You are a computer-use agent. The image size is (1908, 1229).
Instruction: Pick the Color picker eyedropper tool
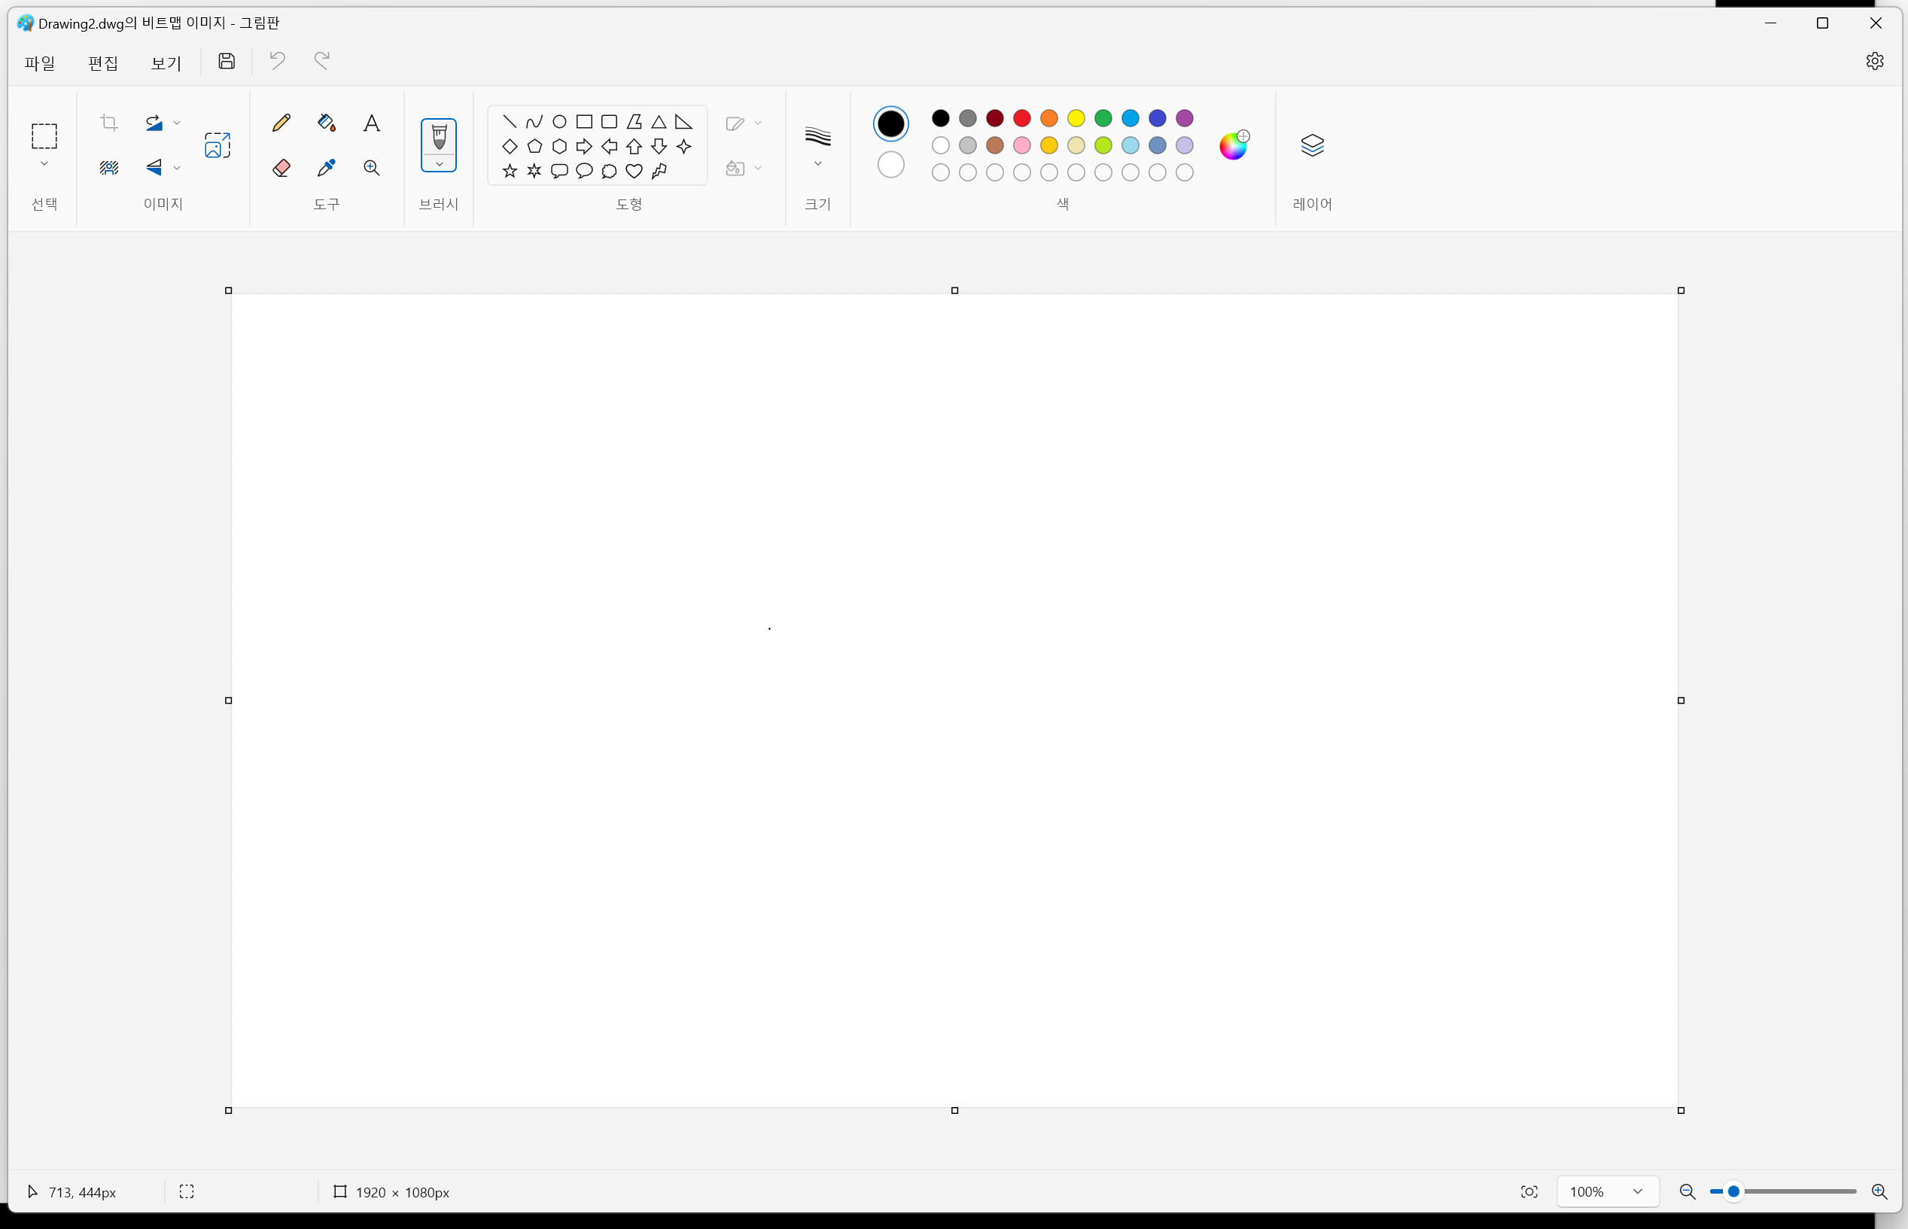[x=326, y=168]
